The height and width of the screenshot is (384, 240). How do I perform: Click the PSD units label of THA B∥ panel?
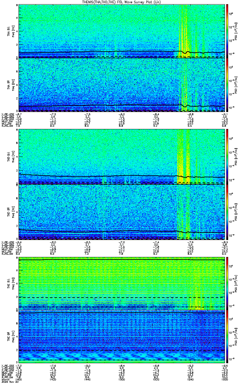[x=236, y=85]
